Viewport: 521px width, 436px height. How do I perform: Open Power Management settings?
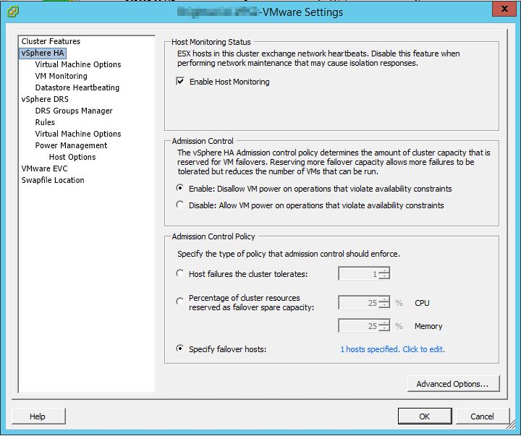(71, 145)
